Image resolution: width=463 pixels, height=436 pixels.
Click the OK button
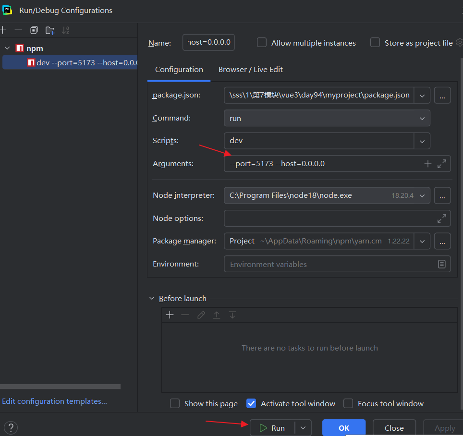tap(344, 428)
